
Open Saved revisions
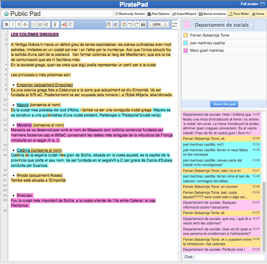pyautogui.click(x=212, y=14)
